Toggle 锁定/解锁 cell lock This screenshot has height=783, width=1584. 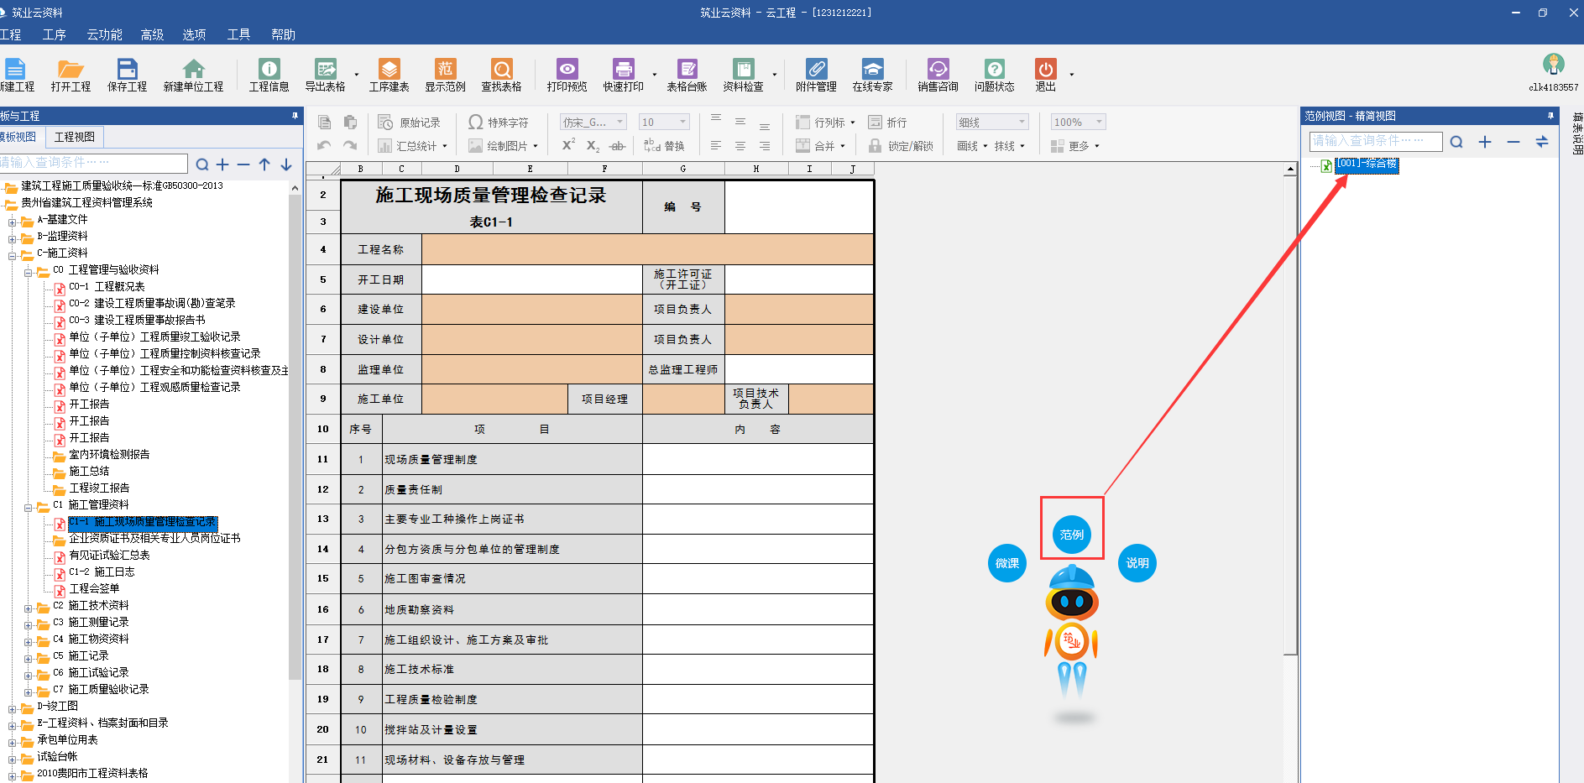pyautogui.click(x=901, y=146)
